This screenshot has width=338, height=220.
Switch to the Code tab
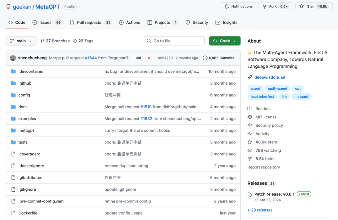tap(17, 22)
